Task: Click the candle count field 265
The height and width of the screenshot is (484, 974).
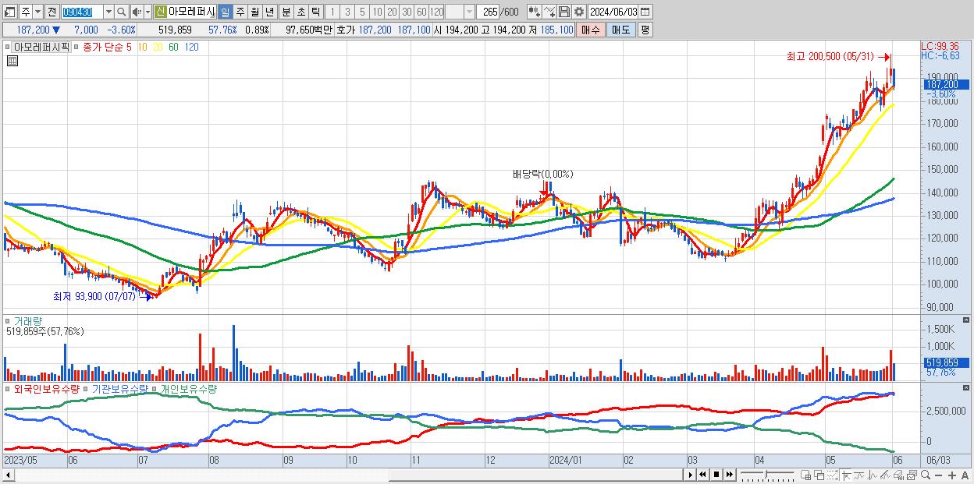Action: [488, 12]
